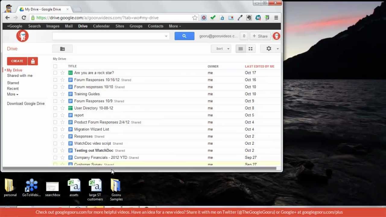Image resolution: width=386 pixels, height=217 pixels.
Task: Check the Company Financials - 2012 YTD checkbox
Action: (55, 158)
